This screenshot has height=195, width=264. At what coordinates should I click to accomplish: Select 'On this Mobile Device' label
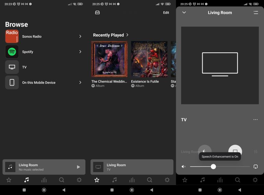click(x=39, y=82)
